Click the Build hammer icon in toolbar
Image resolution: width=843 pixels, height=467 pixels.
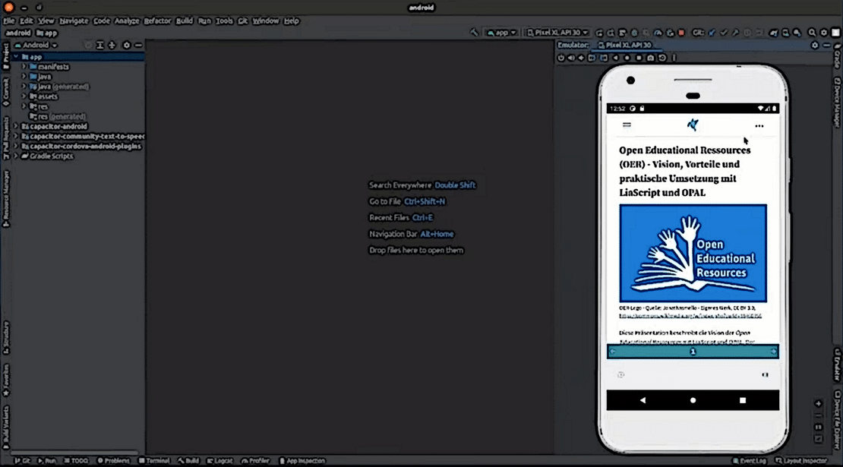point(474,33)
